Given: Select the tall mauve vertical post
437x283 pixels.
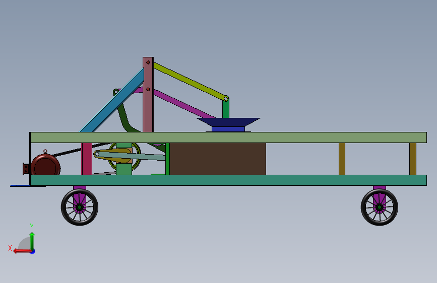Looking at the screenshot, I should click(x=148, y=95).
